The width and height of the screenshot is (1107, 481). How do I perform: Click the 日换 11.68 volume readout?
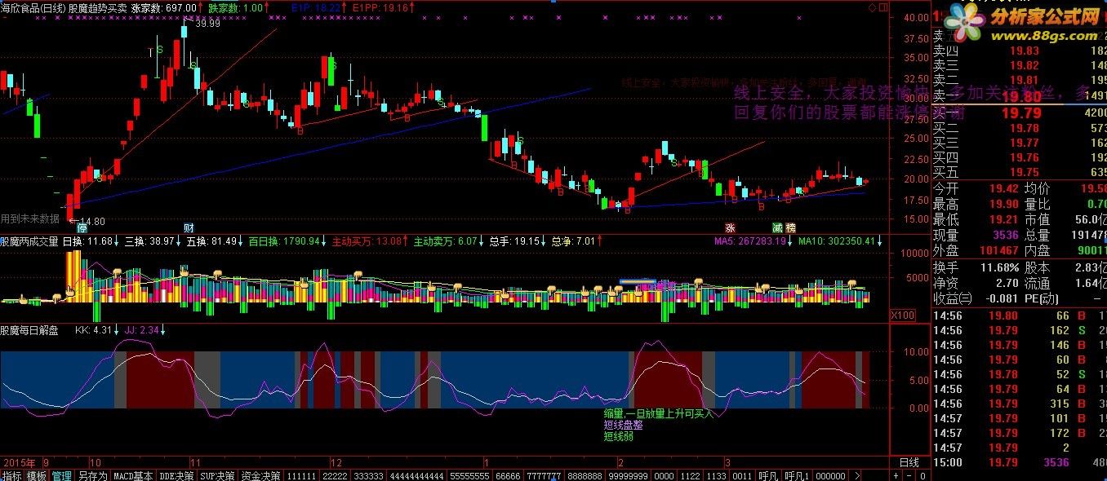91,241
